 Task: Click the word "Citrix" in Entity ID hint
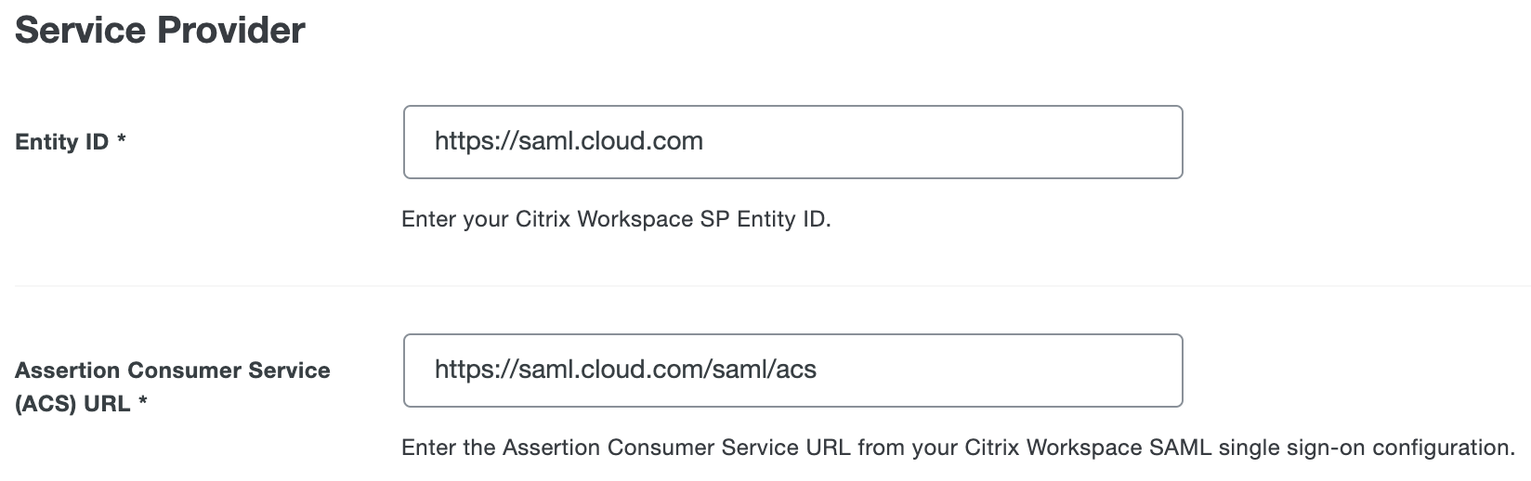pos(543,220)
